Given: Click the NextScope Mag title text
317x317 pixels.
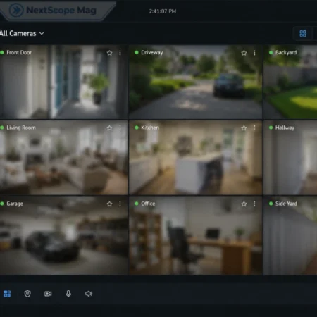Looking at the screenshot, I should click(61, 11).
